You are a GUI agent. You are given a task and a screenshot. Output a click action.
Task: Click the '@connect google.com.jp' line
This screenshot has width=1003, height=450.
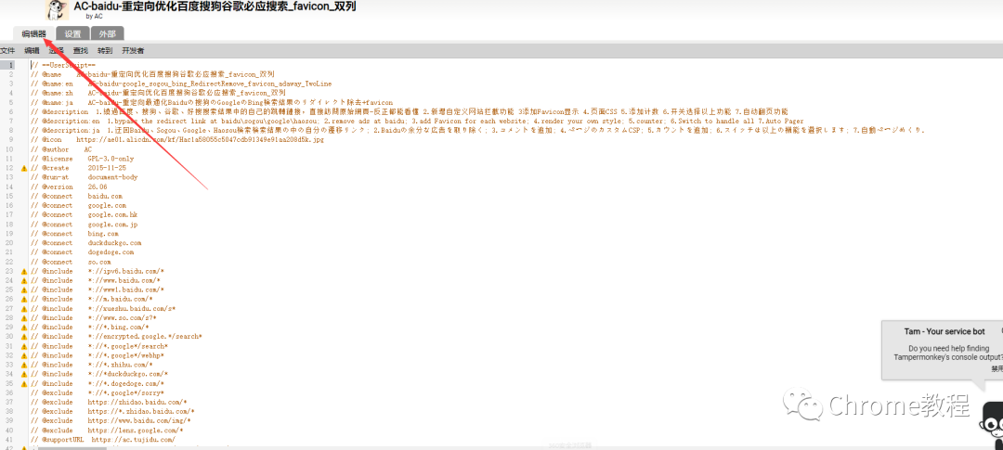(84, 225)
